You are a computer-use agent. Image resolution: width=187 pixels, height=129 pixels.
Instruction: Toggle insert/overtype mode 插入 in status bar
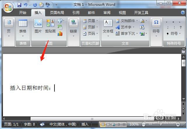(x=85, y=124)
